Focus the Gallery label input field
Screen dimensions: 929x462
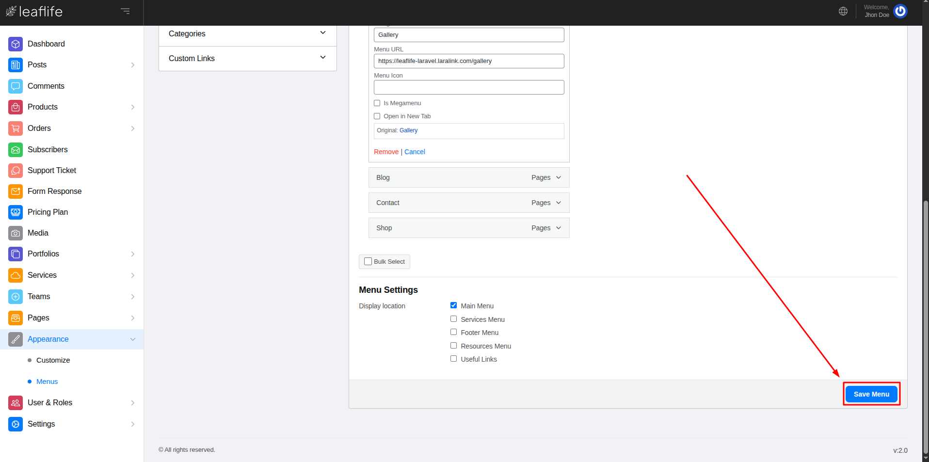coord(469,35)
